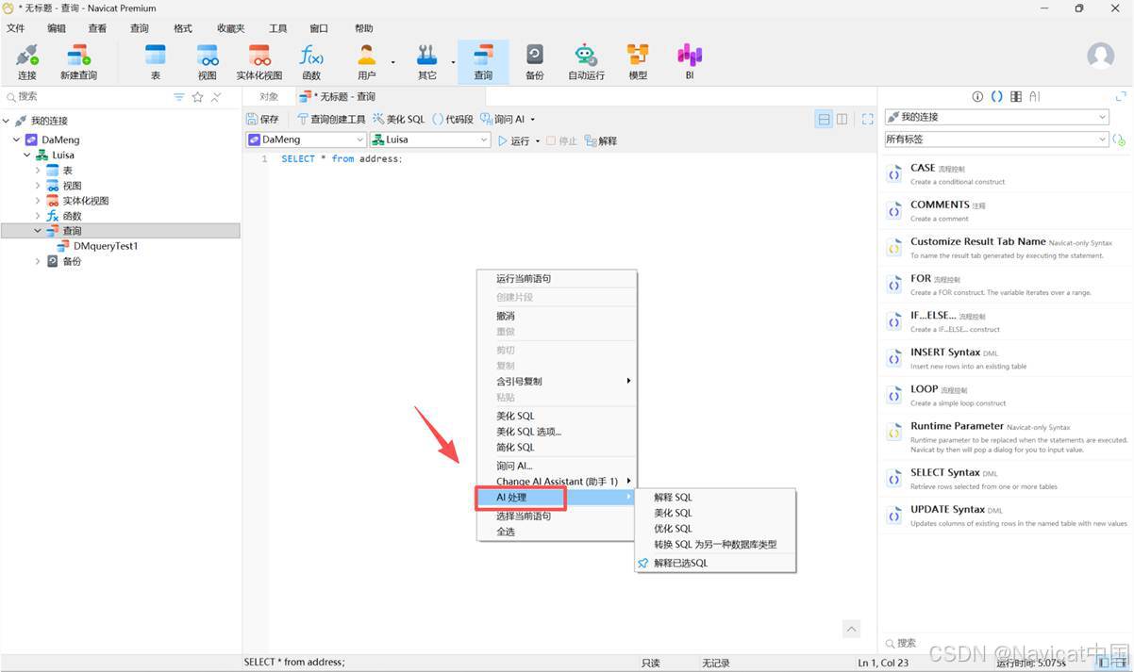Click the 解释 (Explain) button
Viewport: 1134px width, 672px height.
coord(600,140)
